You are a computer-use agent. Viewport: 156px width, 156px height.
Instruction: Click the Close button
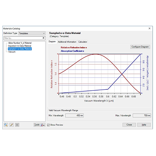[x=129, y=125]
